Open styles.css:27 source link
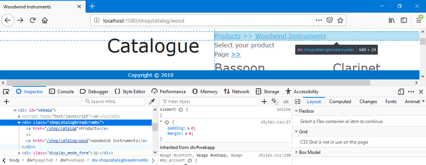426x165 pixels. [276, 122]
